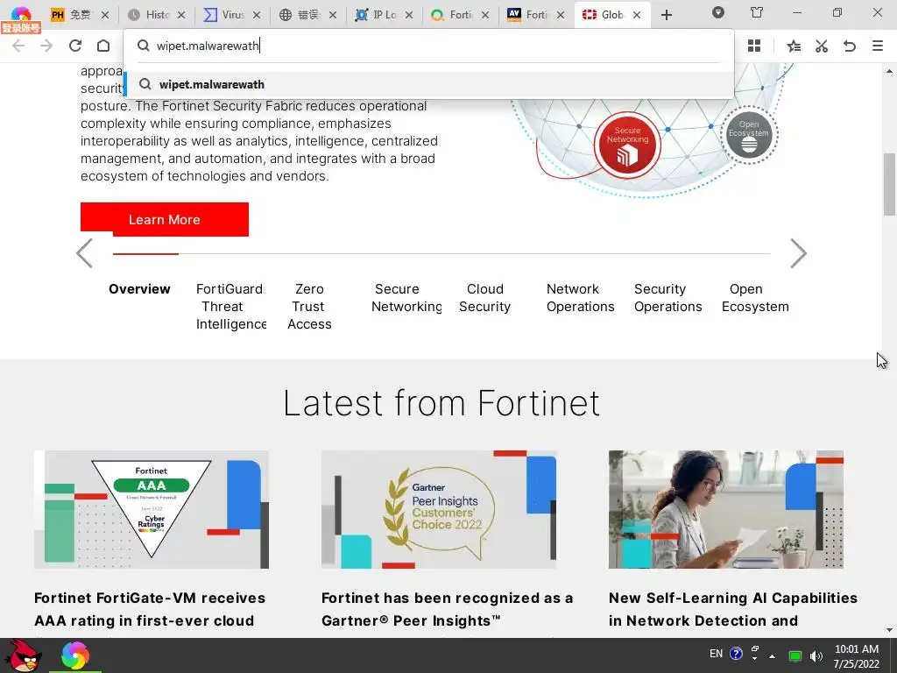Reload the page with the refresh icon
The width and height of the screenshot is (897, 673).
coord(75,46)
